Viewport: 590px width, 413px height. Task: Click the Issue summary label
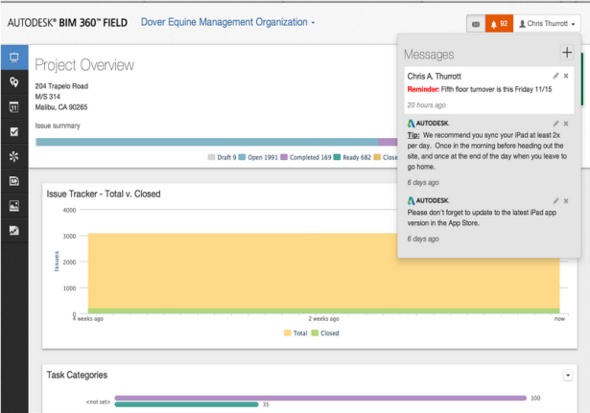tap(58, 126)
